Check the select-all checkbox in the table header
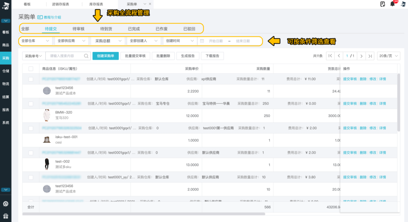The image size is (408, 222). 31,68
